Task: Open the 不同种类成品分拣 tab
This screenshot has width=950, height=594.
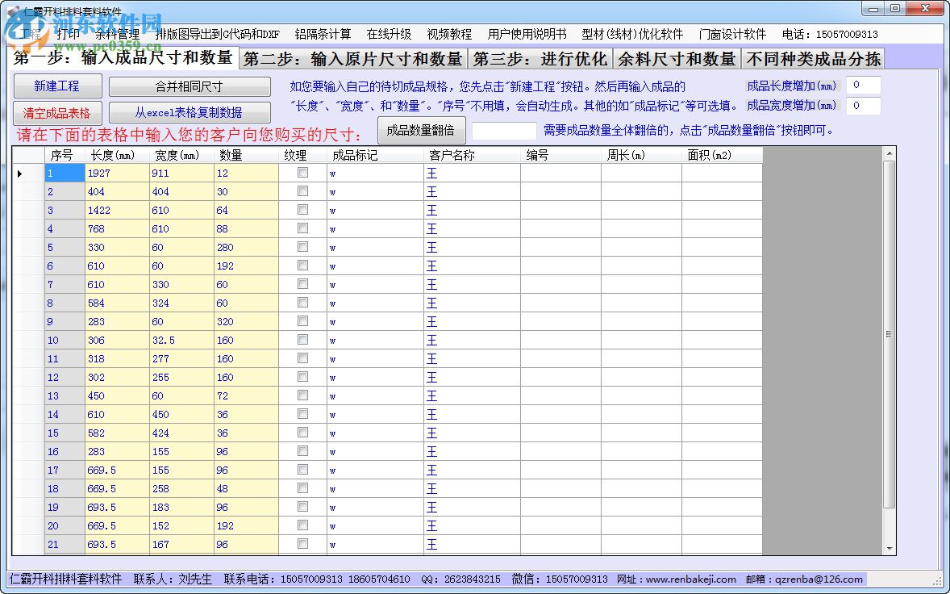Action: click(x=813, y=59)
